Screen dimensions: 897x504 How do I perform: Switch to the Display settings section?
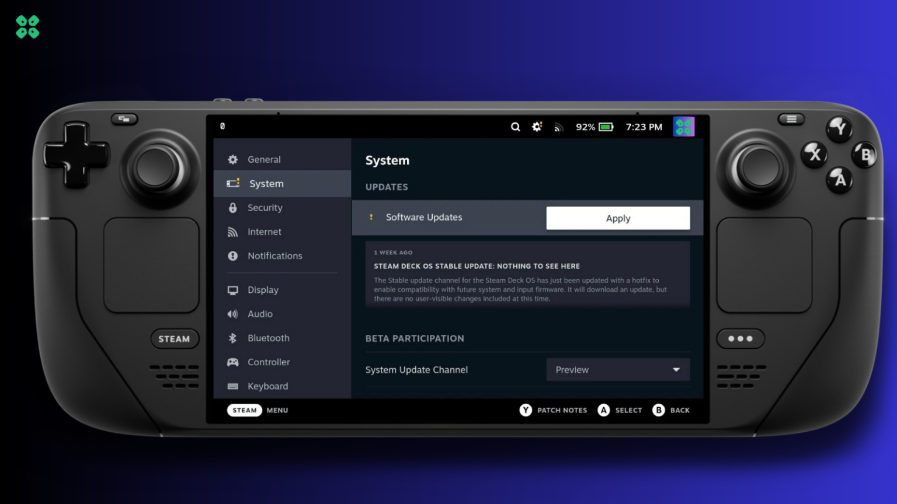tap(263, 290)
